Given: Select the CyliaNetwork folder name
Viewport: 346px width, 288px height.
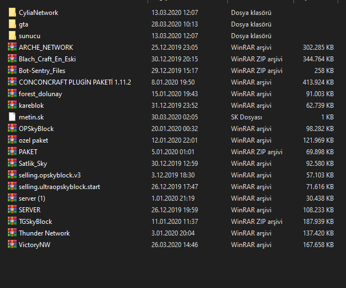Looking at the screenshot, I should pyautogui.click(x=38, y=13).
